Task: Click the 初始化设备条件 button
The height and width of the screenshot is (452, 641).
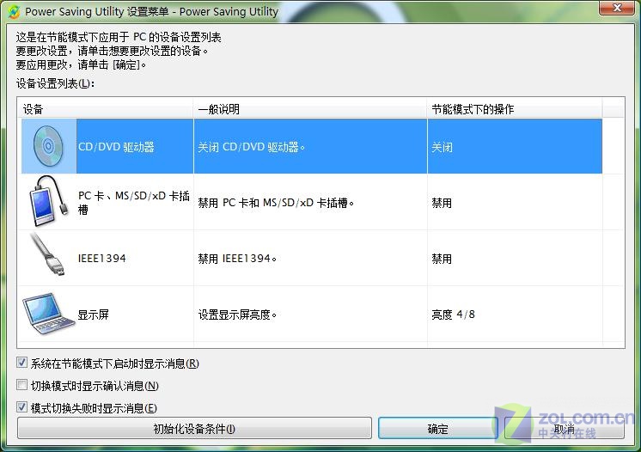Action: [194, 428]
